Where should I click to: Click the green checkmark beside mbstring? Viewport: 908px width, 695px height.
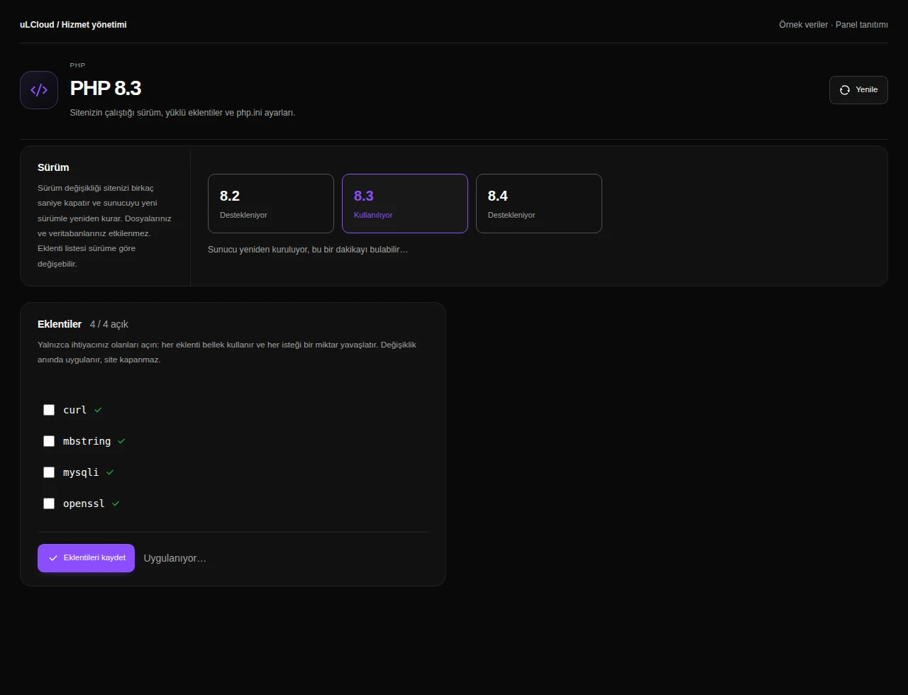point(121,441)
